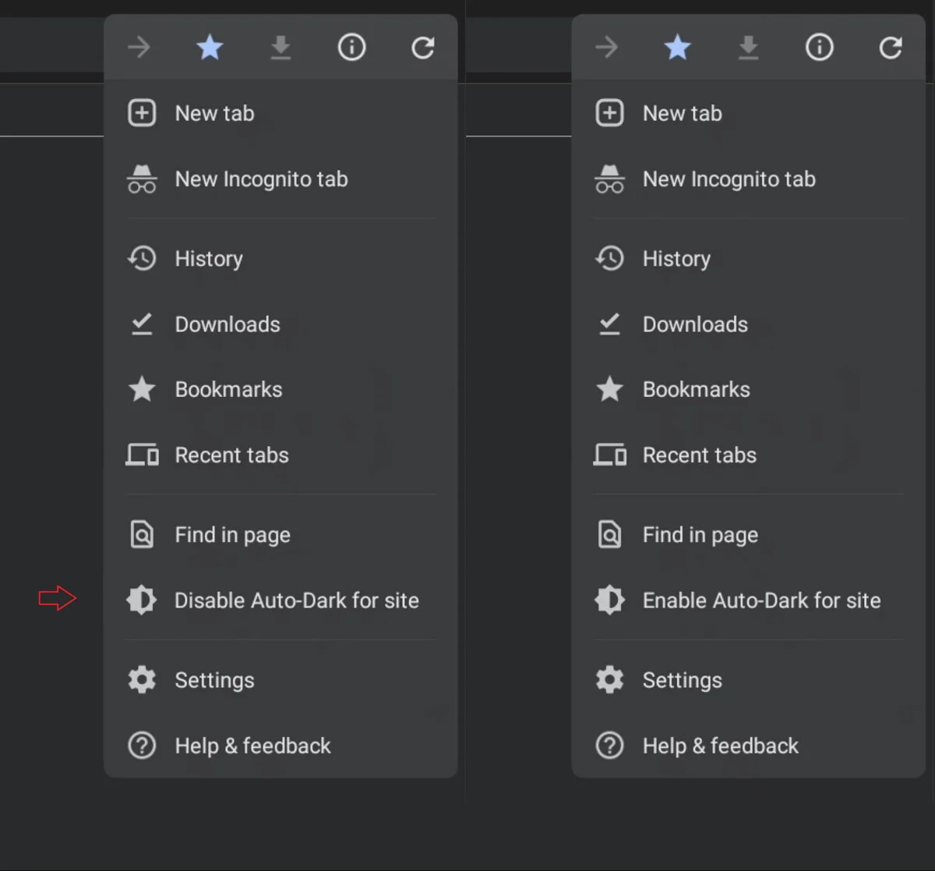The width and height of the screenshot is (935, 871).
Task: Click the Bookmarks star icon in right menu list
Action: [609, 388]
